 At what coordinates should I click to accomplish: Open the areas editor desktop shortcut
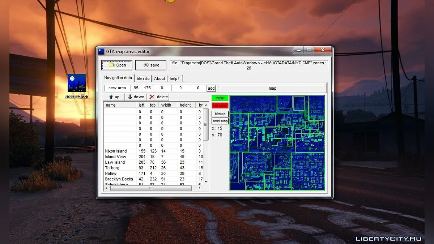click(x=76, y=84)
